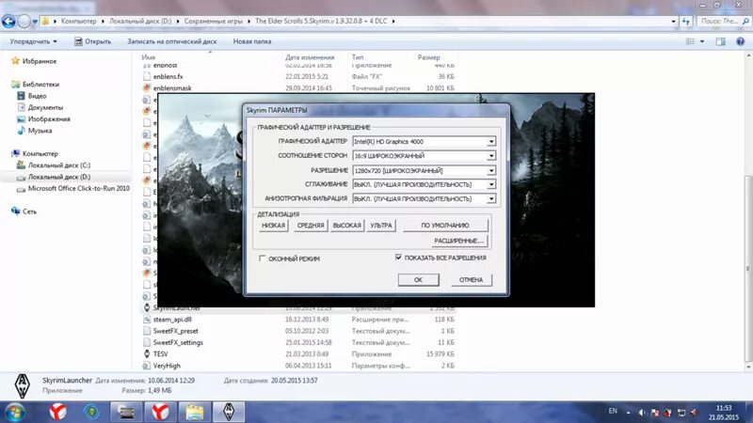Click Открыть in the Explorer toolbar
The image size is (753, 423).
pyautogui.click(x=92, y=41)
